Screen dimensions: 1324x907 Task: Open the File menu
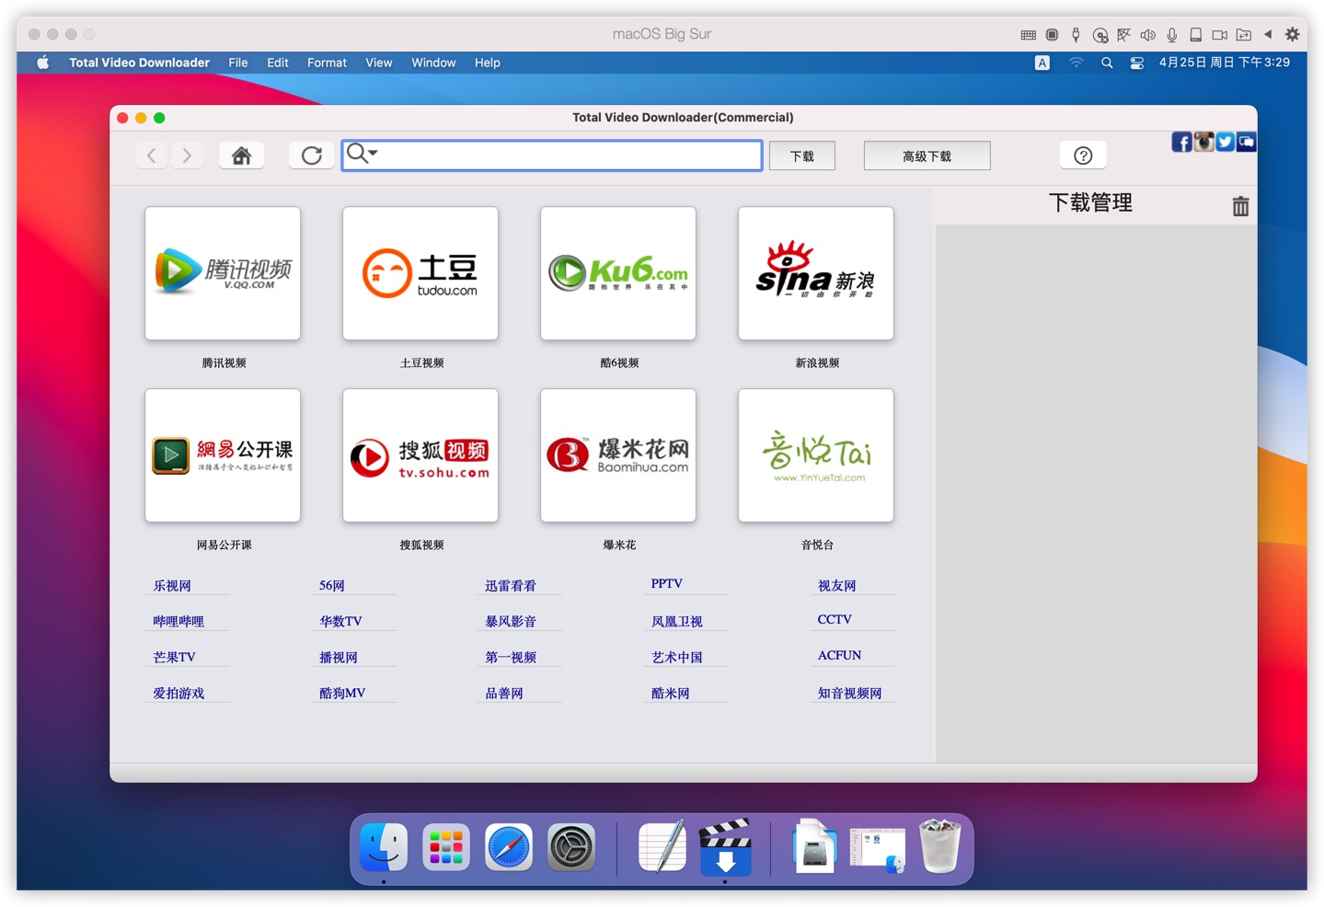[238, 63]
